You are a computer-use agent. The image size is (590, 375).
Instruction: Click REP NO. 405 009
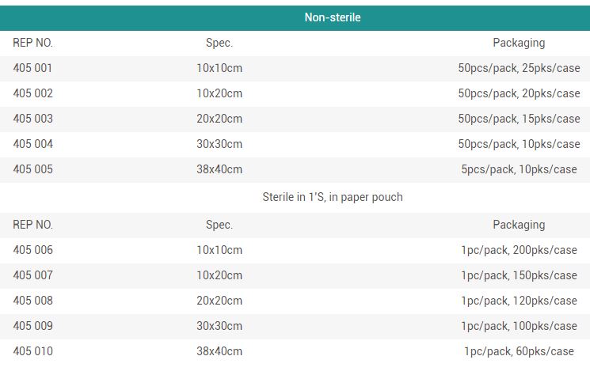pyautogui.click(x=32, y=326)
